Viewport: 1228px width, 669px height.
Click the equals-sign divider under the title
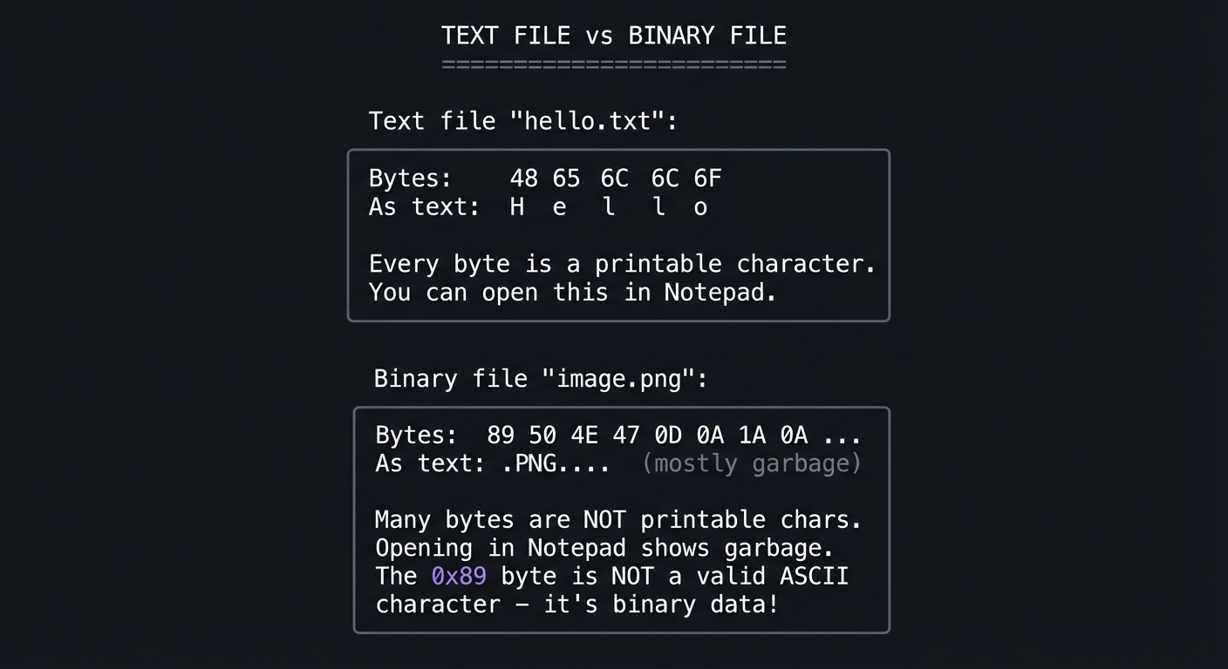(x=613, y=64)
